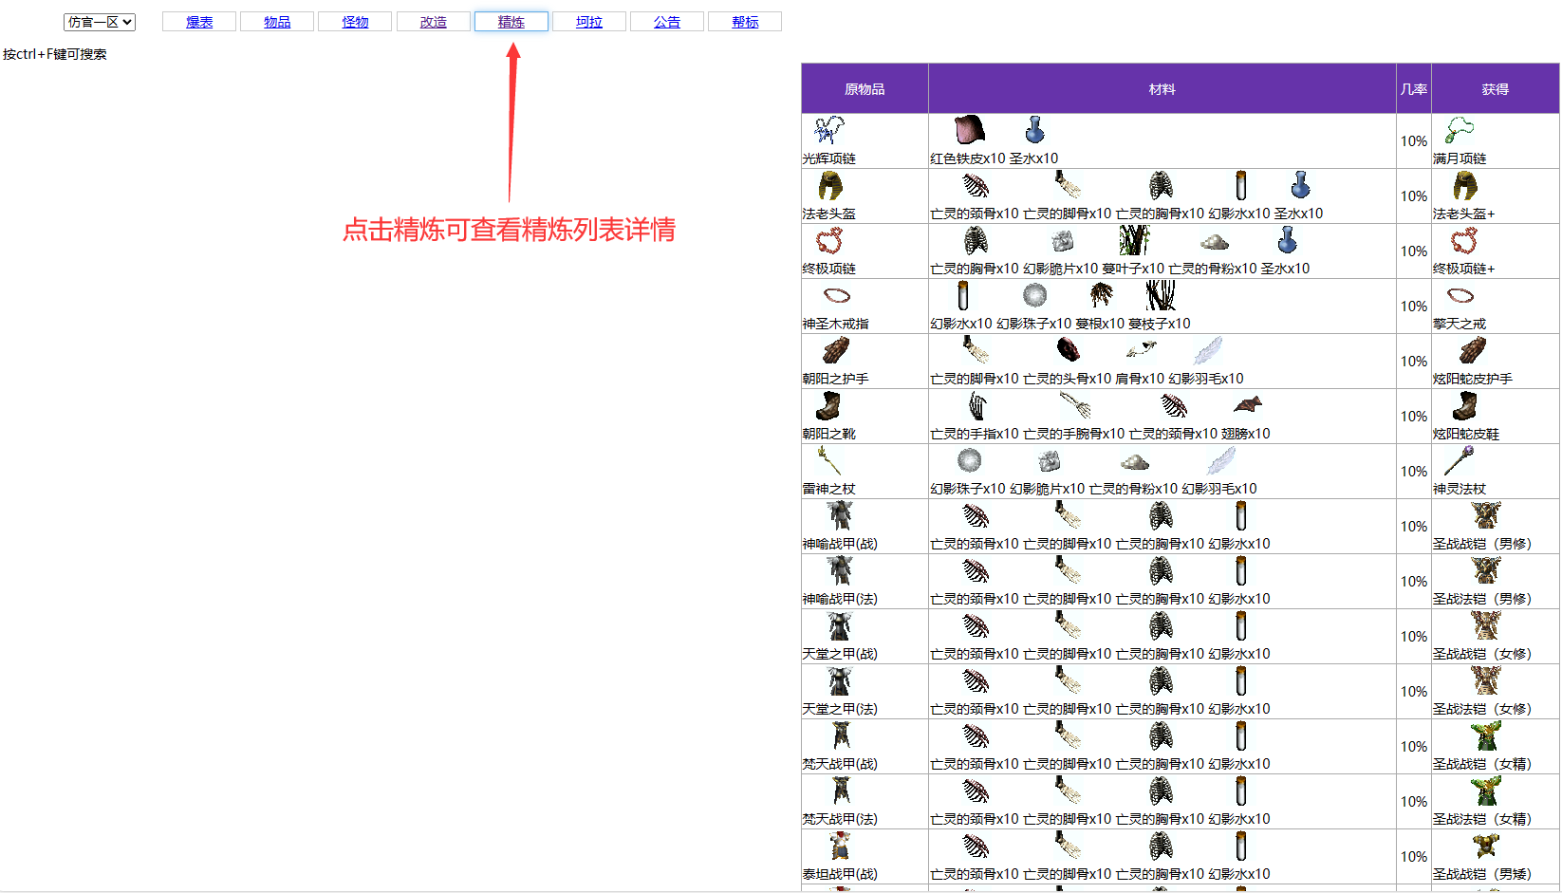Click the 亡灵的手指 material icon

(x=976, y=405)
